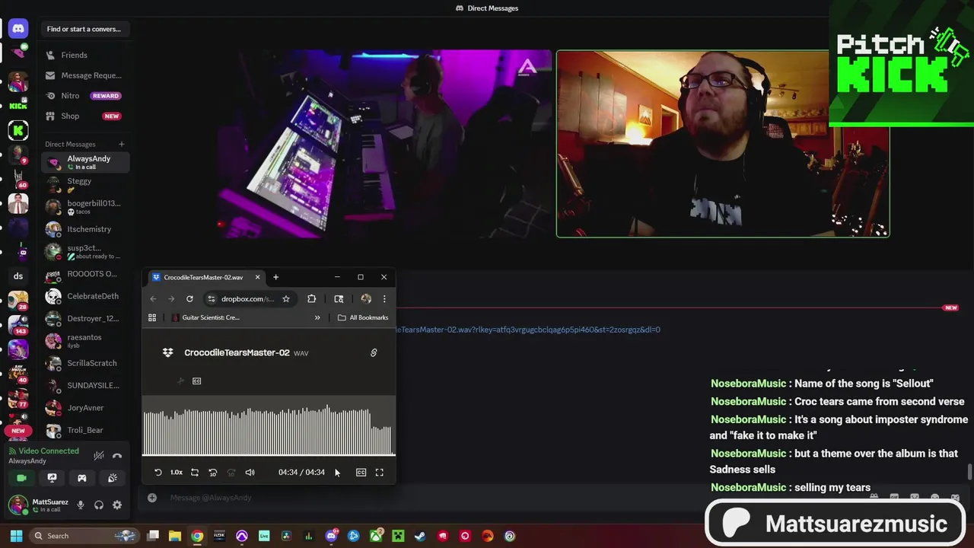The width and height of the screenshot is (974, 548).
Task: Open the Chrome three-dot menu
Action: click(384, 299)
